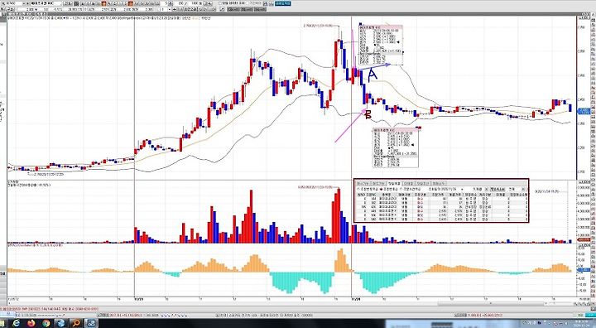596x328 pixels.
Task: Open the magnifying-glass app on the taskbar
Action: (x=76, y=323)
